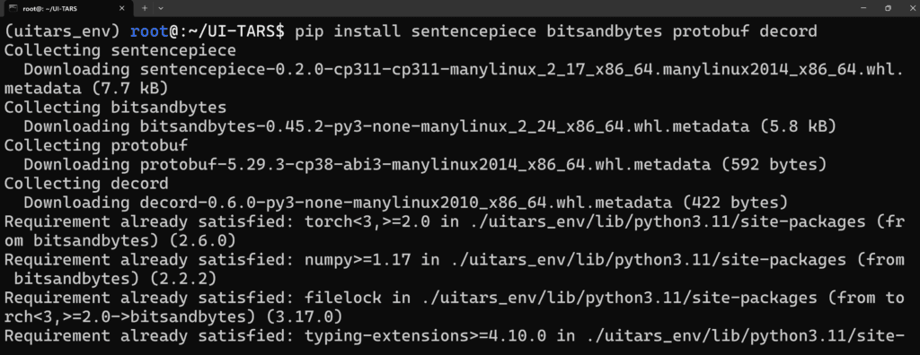The image size is (920, 355).
Task: Open a new terminal tab with plus
Action: (145, 8)
